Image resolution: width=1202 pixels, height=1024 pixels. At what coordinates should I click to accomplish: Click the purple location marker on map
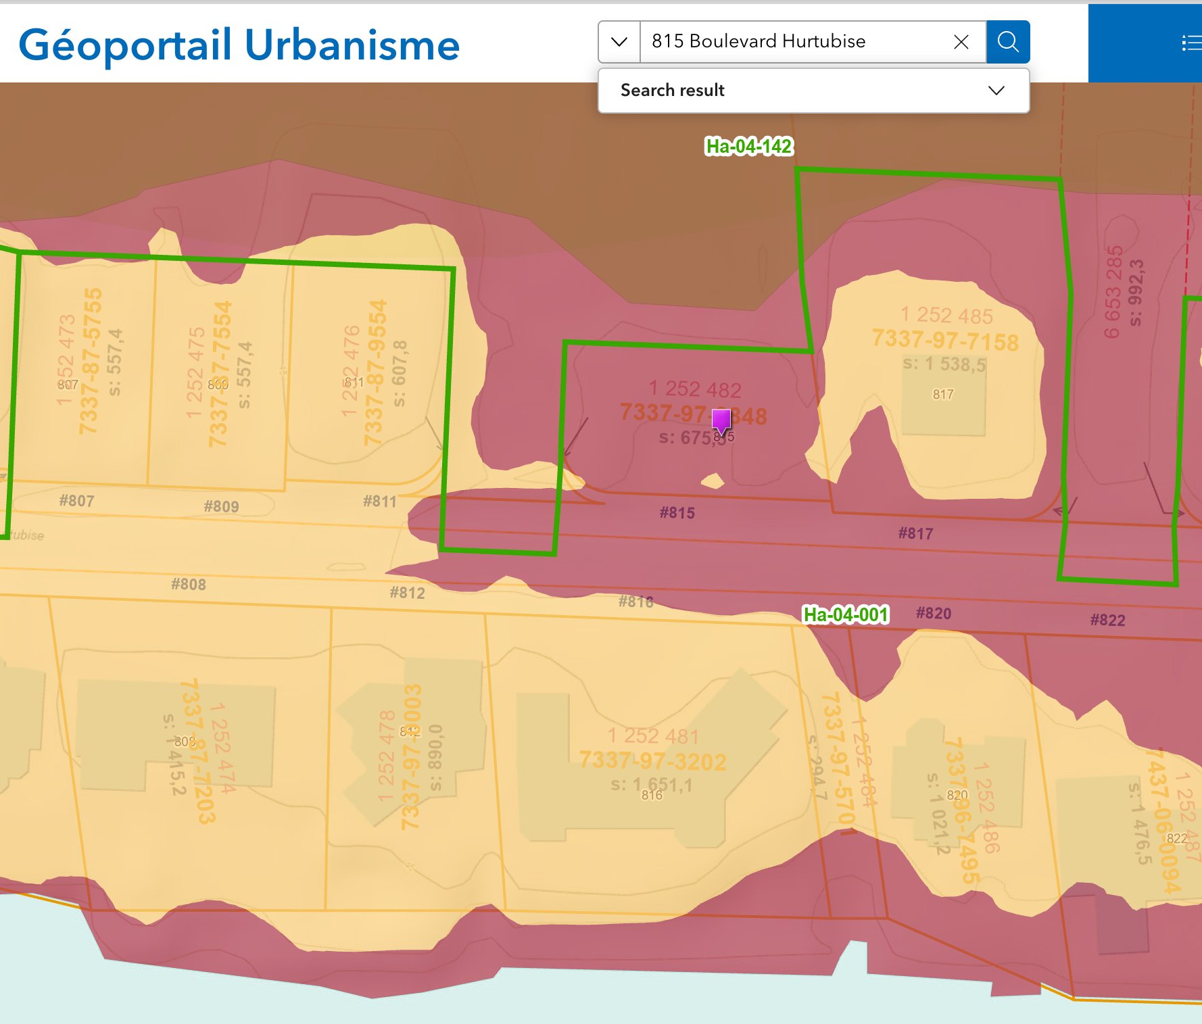pyautogui.click(x=721, y=420)
